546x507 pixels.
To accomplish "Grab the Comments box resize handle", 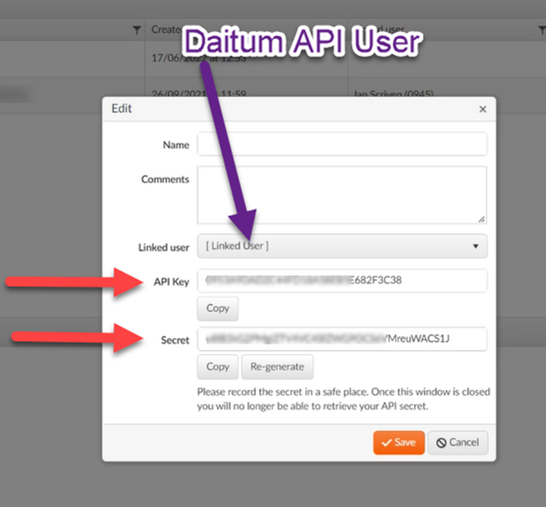I will pyautogui.click(x=482, y=220).
